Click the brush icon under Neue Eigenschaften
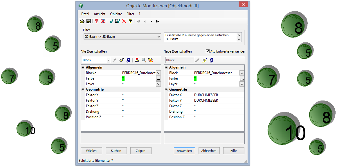 pos(205,60)
